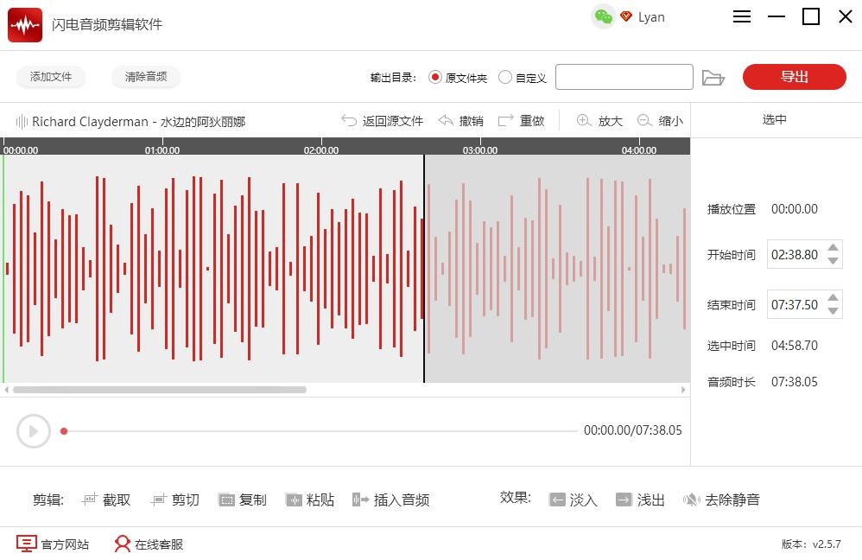This screenshot has height=560, width=862.
Task: Click the 添加文件 button
Action: pyautogui.click(x=51, y=77)
